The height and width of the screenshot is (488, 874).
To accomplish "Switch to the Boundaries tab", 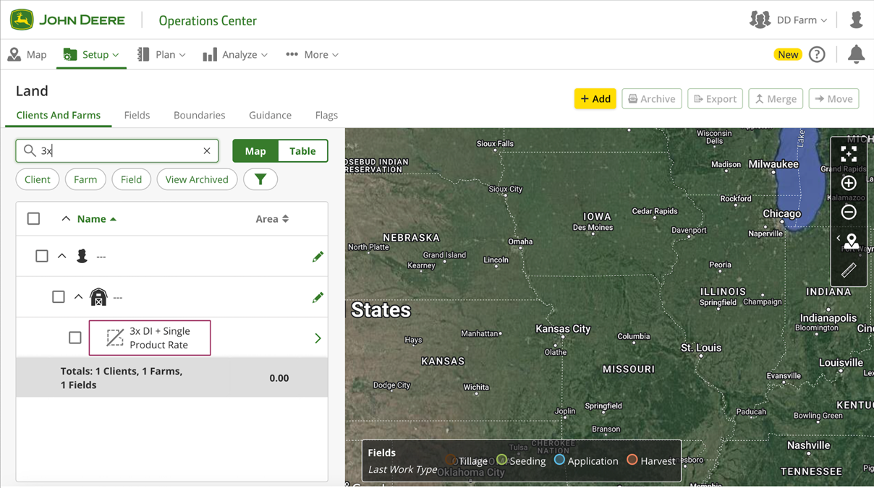I will pyautogui.click(x=199, y=115).
